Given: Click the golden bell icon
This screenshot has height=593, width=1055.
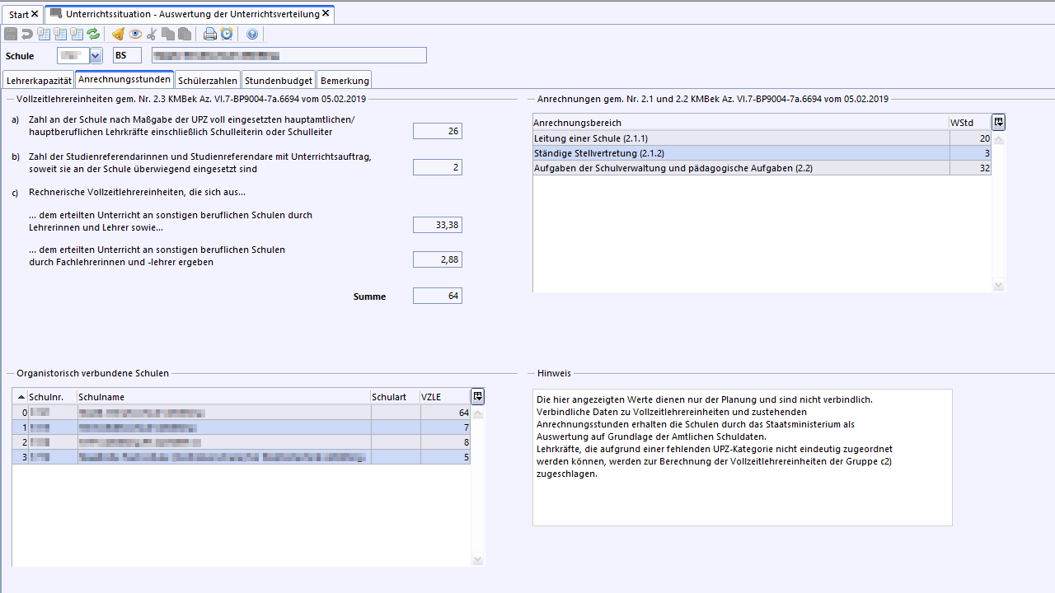Looking at the screenshot, I should (119, 34).
